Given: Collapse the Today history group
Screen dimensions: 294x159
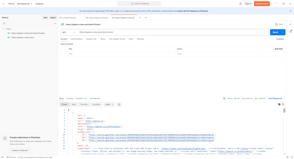Looking at the screenshot, I should pyautogui.click(x=3, y=29).
